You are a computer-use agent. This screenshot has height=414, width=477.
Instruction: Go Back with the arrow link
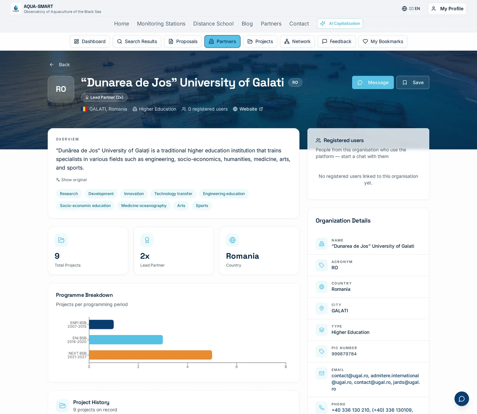pyautogui.click(x=60, y=65)
